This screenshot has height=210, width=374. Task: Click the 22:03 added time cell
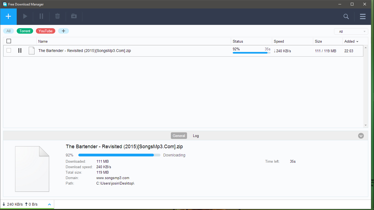click(349, 51)
